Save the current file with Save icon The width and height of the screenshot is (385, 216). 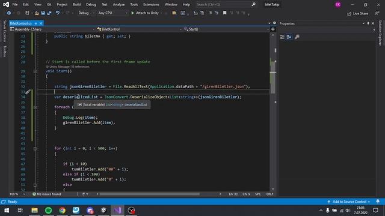[x=43, y=13]
